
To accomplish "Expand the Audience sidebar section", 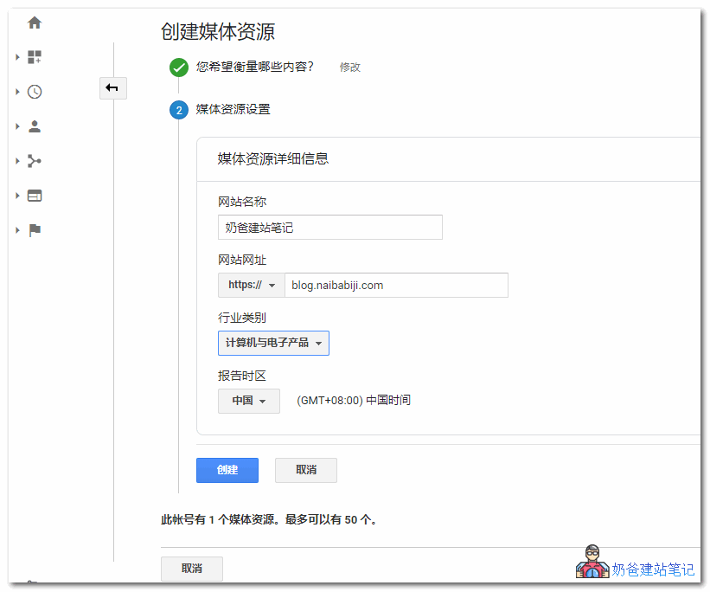I will [16, 126].
